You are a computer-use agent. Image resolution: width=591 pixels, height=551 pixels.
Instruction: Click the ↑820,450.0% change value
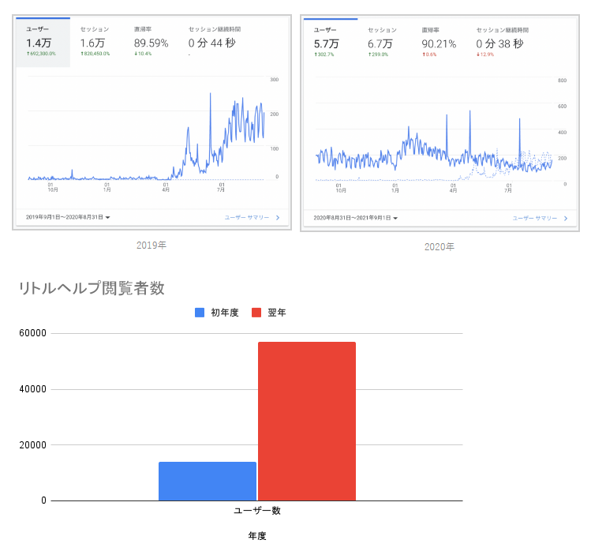point(95,54)
